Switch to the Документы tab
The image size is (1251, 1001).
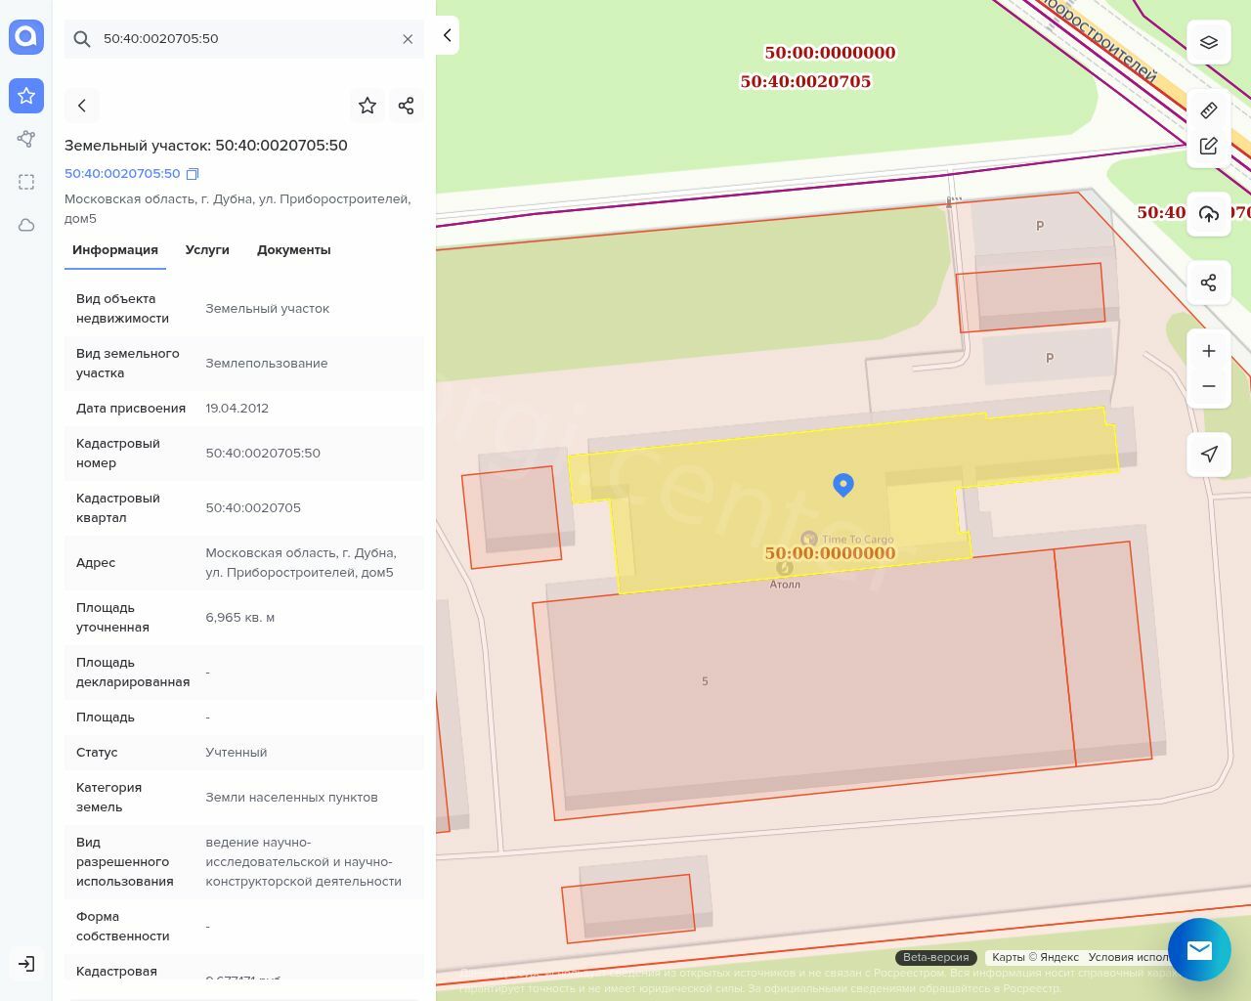(x=293, y=250)
